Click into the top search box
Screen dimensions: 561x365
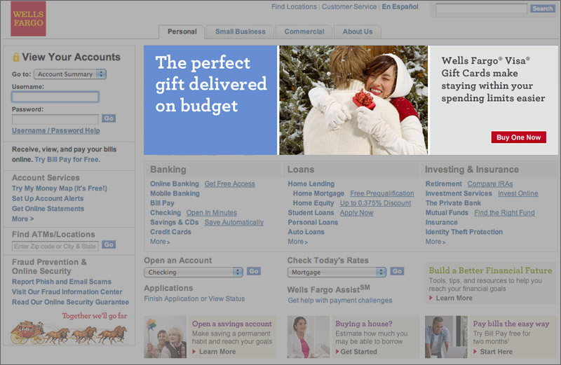[x=481, y=8]
